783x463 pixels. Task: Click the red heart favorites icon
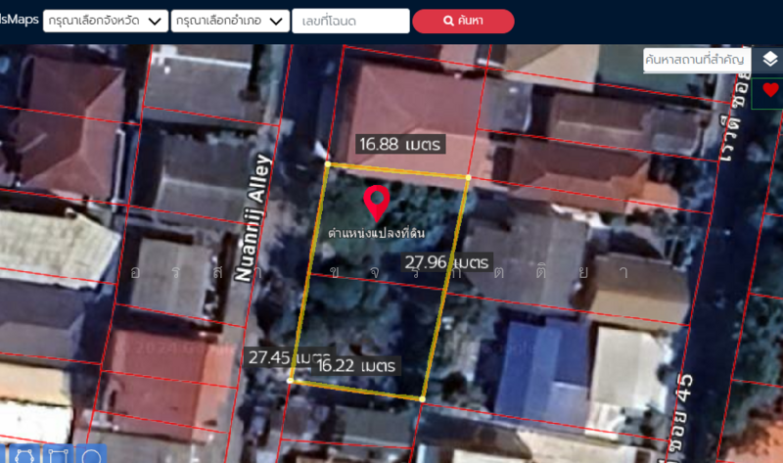click(770, 90)
